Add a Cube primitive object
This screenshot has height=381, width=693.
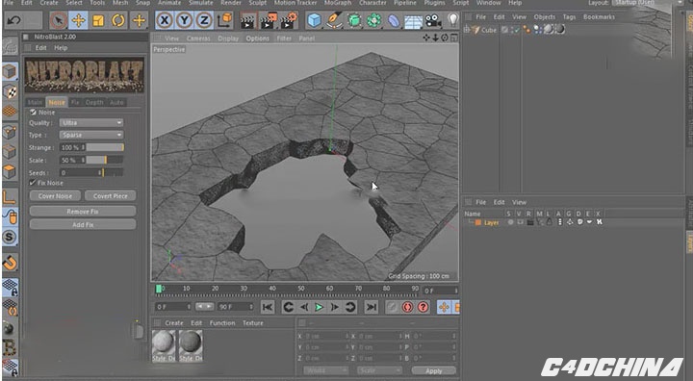coord(314,20)
